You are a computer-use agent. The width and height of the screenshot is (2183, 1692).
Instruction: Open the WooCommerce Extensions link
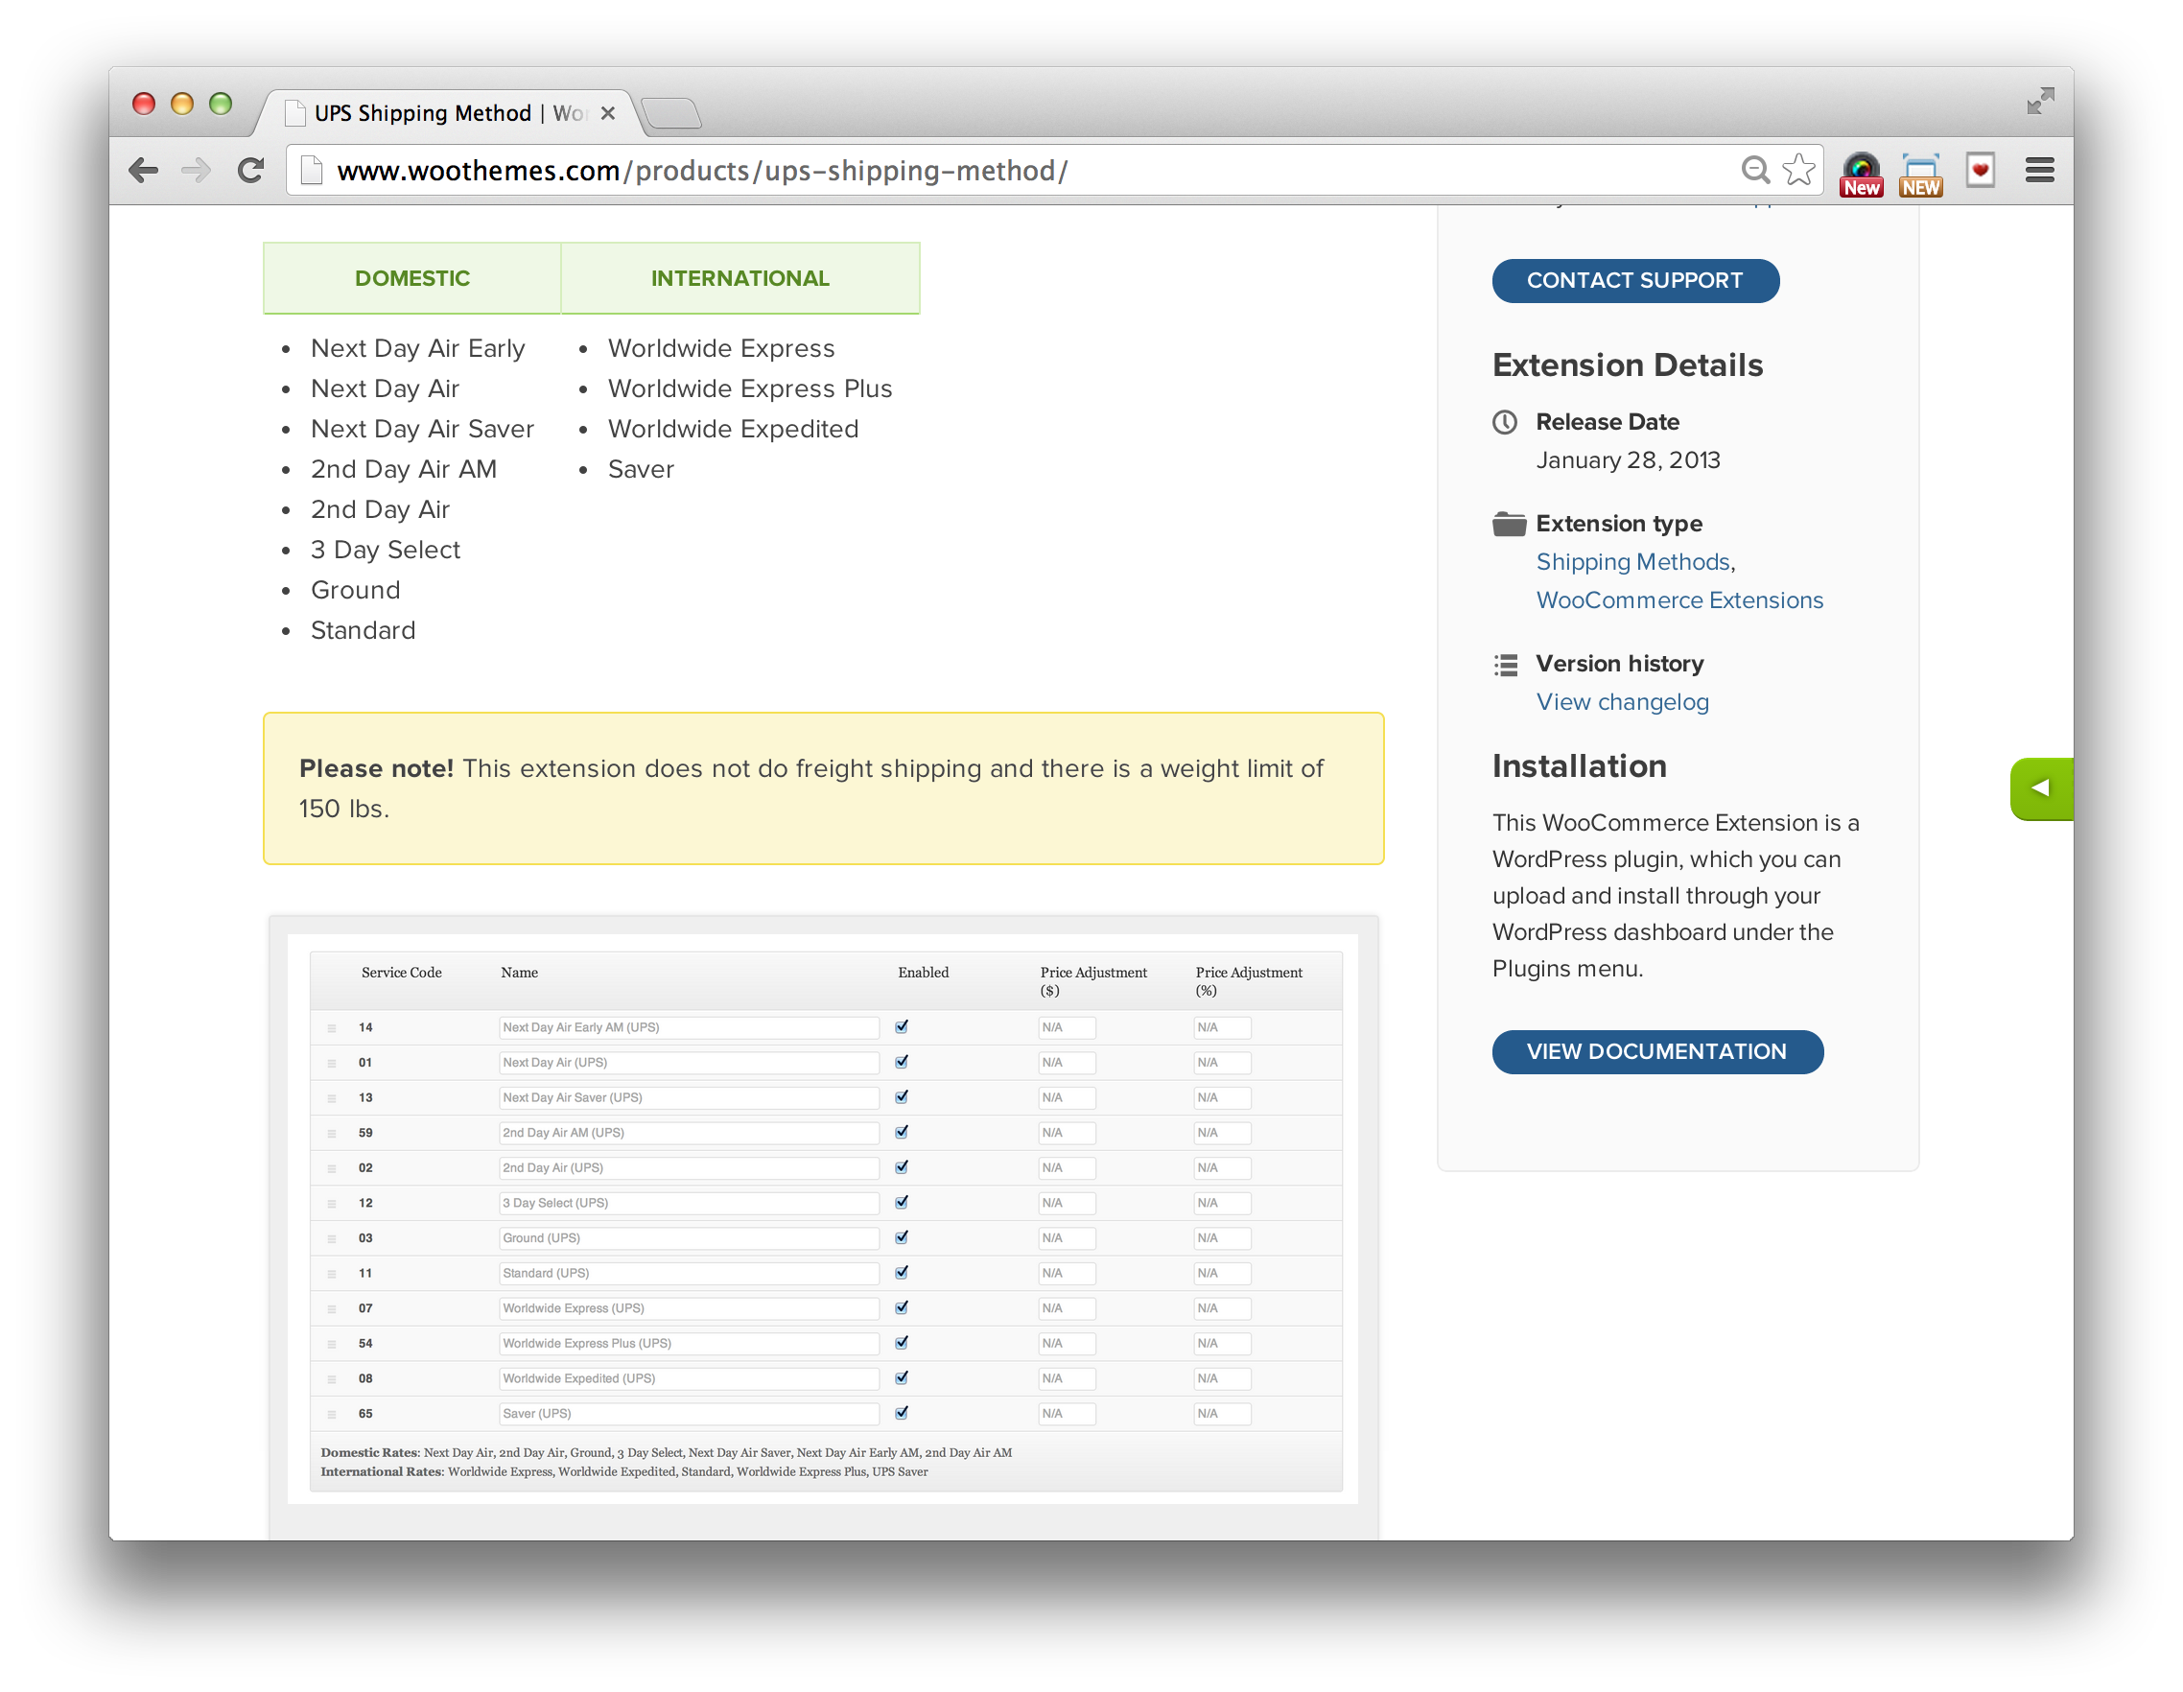click(x=1679, y=600)
